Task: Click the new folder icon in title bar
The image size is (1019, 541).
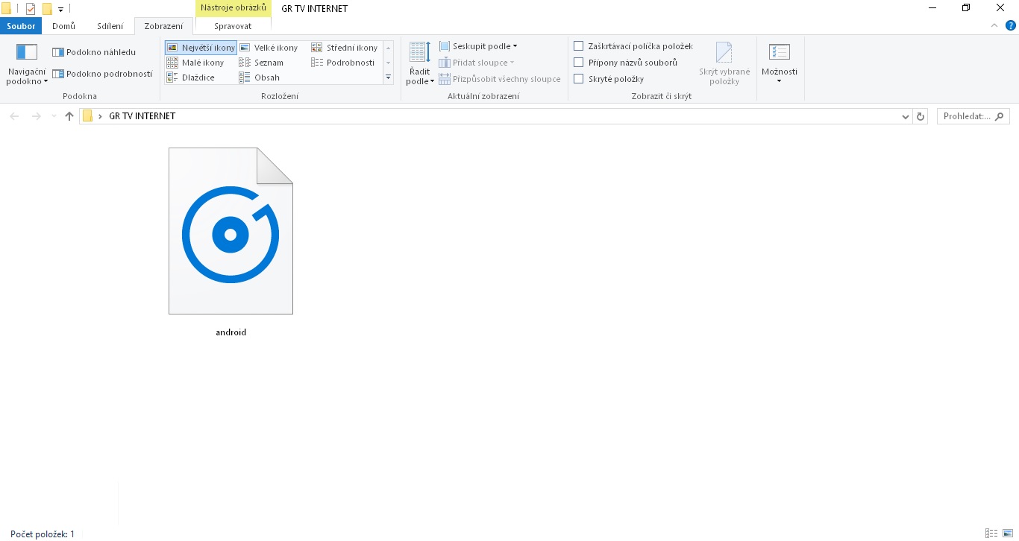Action: point(47,9)
